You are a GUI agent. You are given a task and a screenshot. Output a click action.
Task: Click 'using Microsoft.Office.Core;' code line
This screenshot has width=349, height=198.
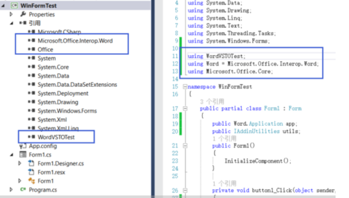[230, 71]
